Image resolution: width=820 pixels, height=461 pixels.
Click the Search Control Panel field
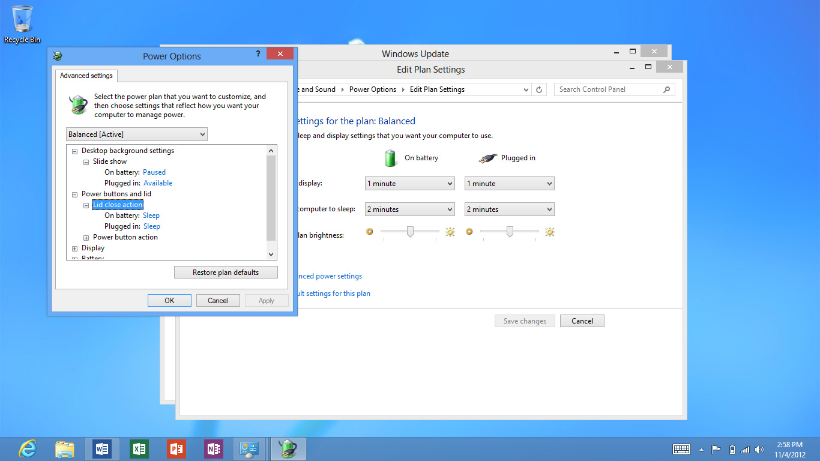[609, 89]
